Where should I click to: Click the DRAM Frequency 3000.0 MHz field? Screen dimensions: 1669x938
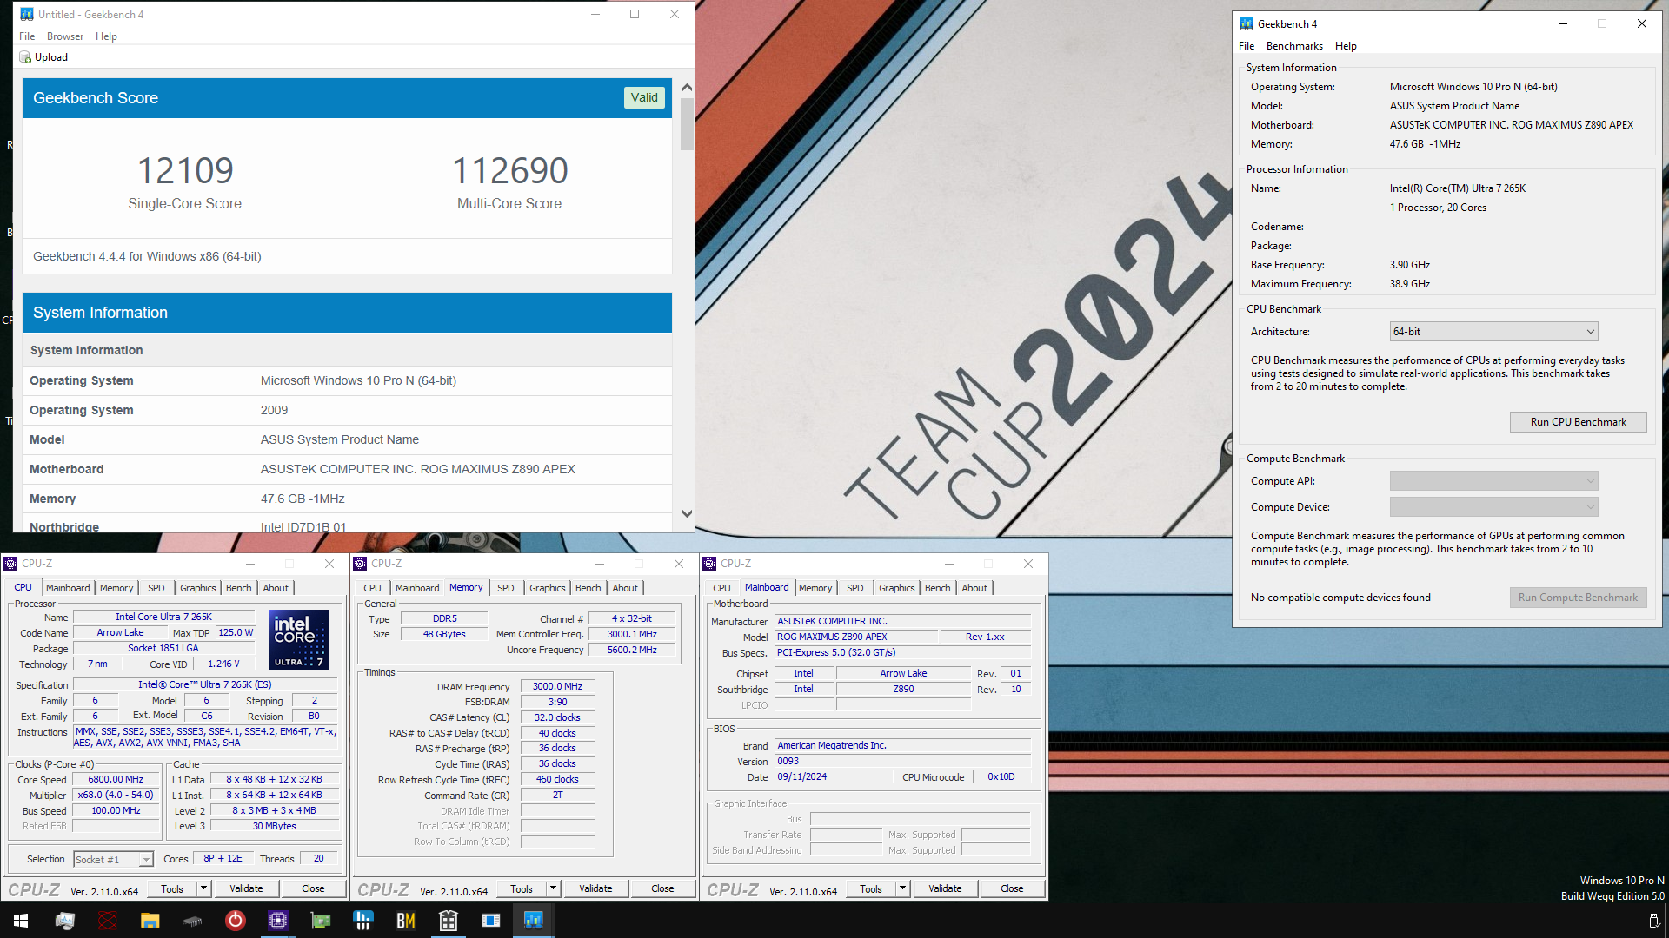557,686
